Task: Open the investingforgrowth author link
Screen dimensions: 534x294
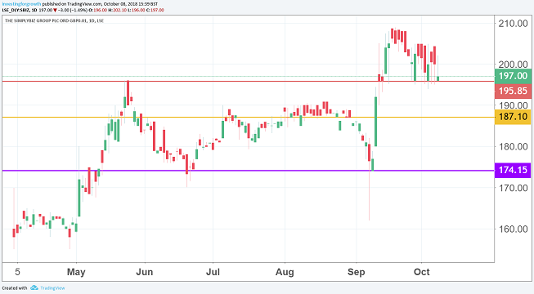Action: click(21, 4)
